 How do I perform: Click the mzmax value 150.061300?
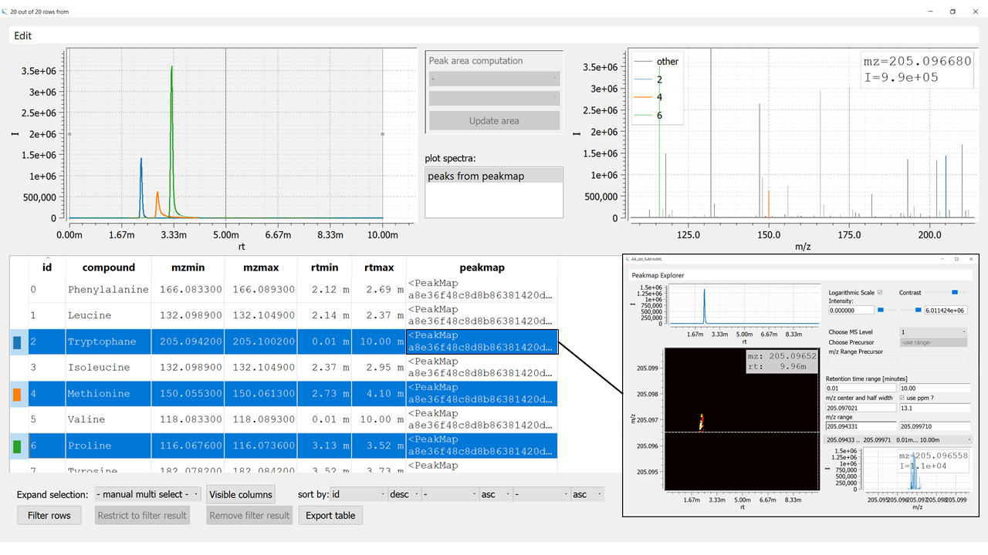tap(261, 394)
